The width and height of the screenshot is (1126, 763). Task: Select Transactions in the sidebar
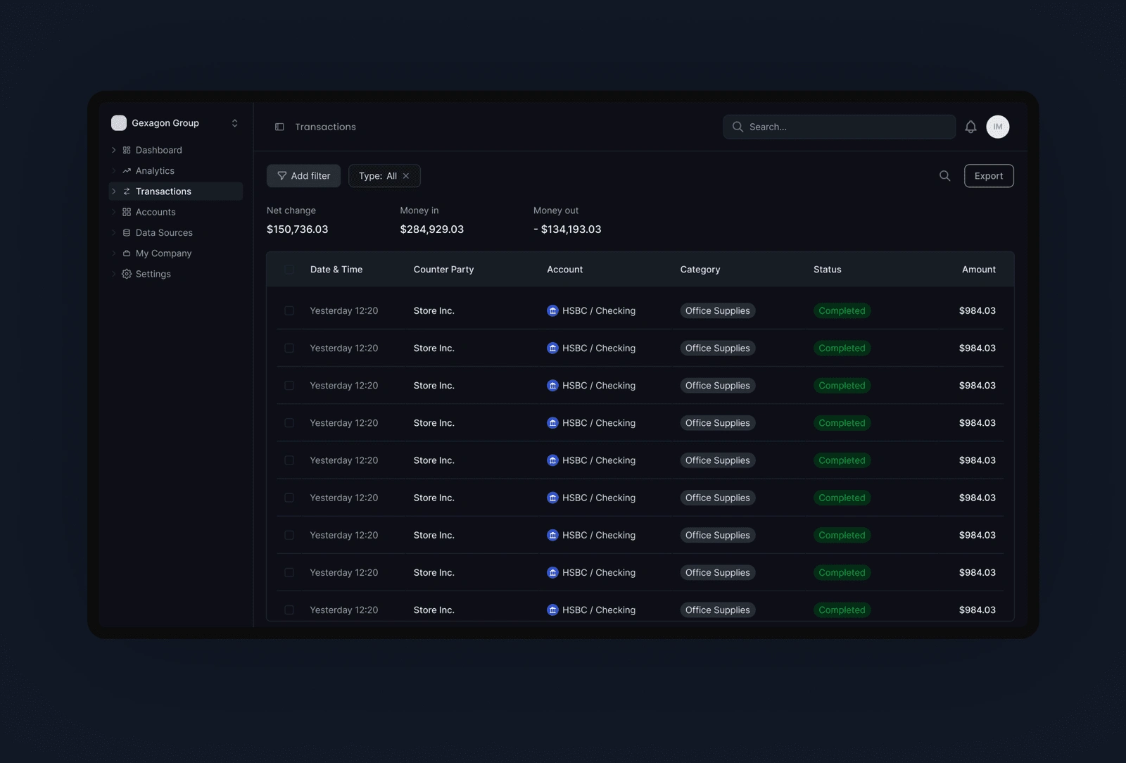(x=176, y=191)
